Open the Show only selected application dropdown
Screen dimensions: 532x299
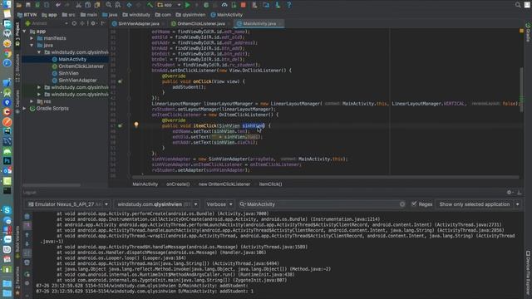pyautogui.click(x=478, y=204)
